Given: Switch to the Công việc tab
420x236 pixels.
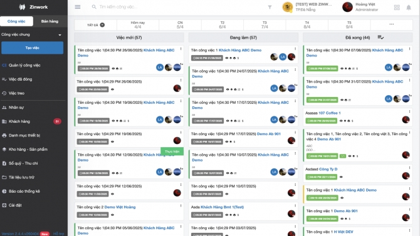Looking at the screenshot, I should [16, 21].
